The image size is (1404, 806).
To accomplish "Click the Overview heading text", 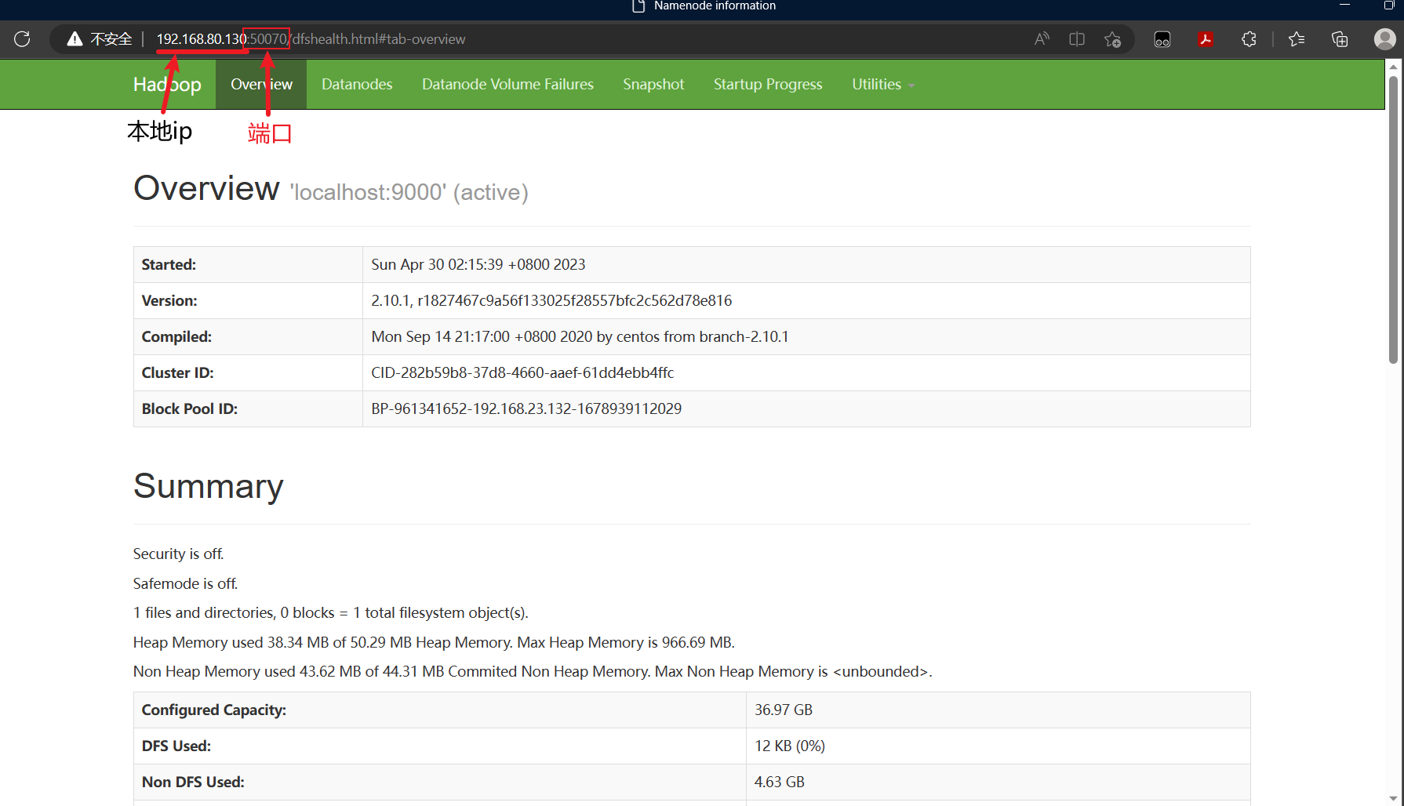I will tap(206, 188).
